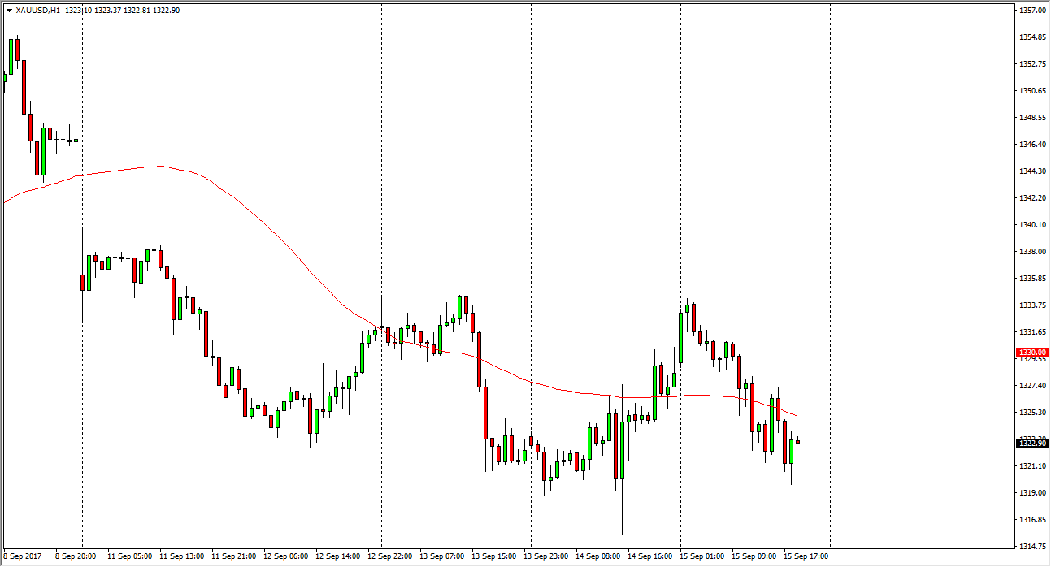The height and width of the screenshot is (567, 1051).
Task: Select the red horizontal line at 1330.00
Action: [488, 353]
